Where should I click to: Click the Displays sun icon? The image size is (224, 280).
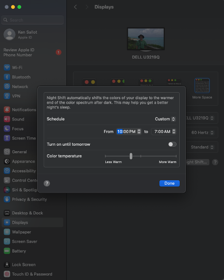click(7, 222)
